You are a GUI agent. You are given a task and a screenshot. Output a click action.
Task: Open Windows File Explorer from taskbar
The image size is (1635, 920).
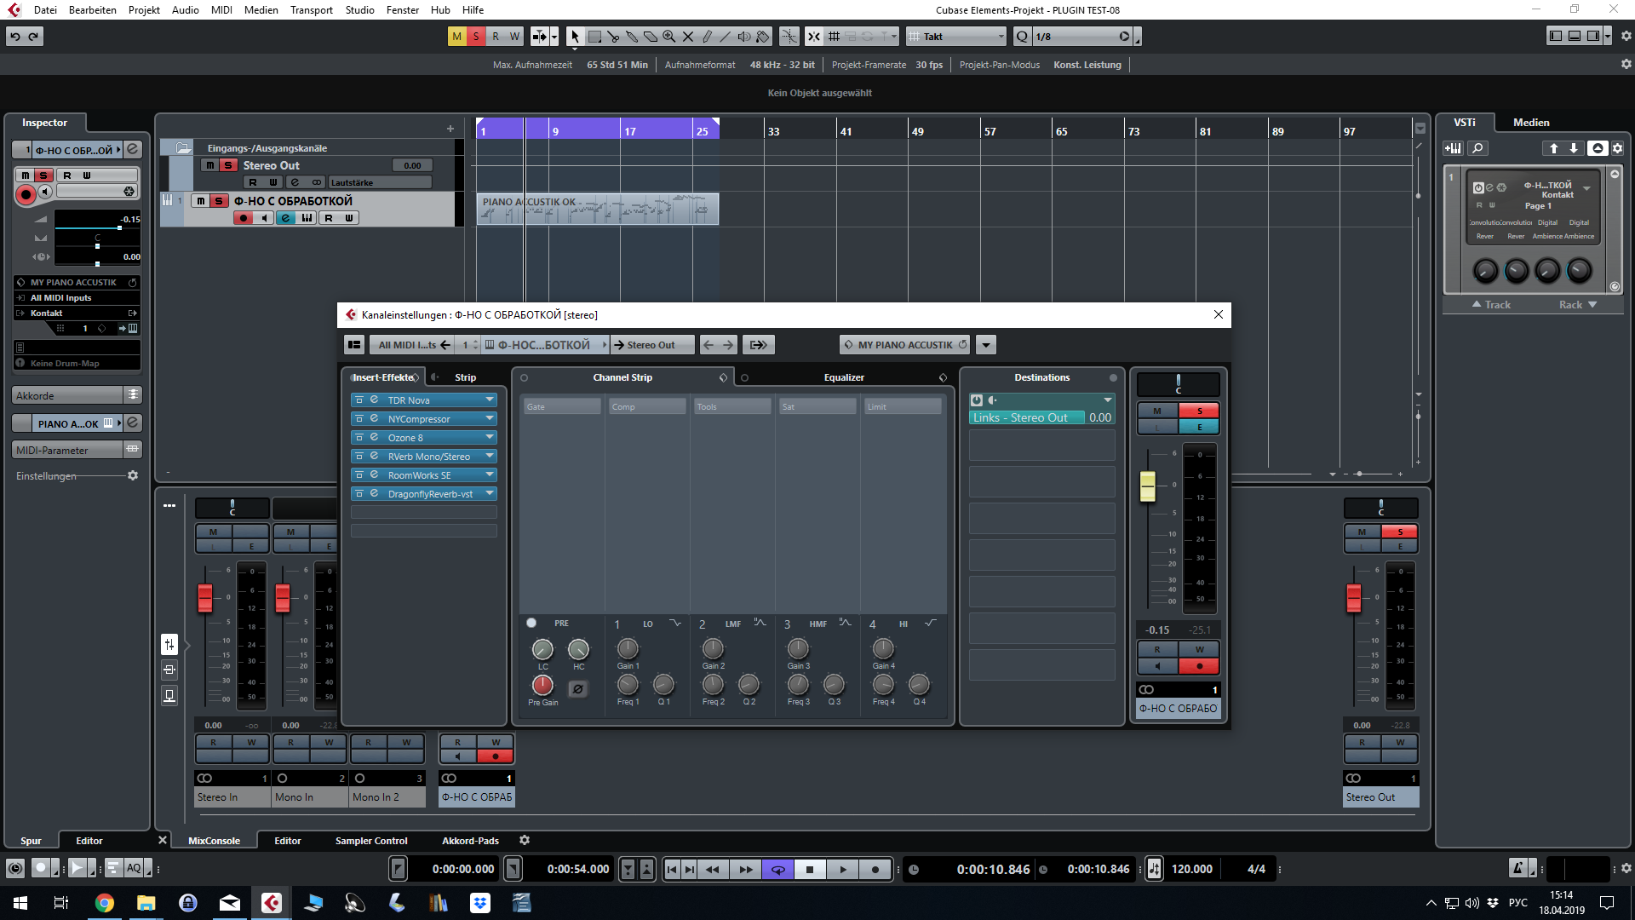click(146, 903)
